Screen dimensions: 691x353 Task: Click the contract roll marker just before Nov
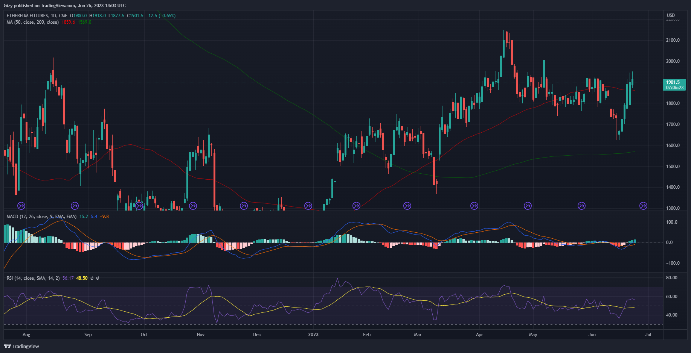(193, 206)
